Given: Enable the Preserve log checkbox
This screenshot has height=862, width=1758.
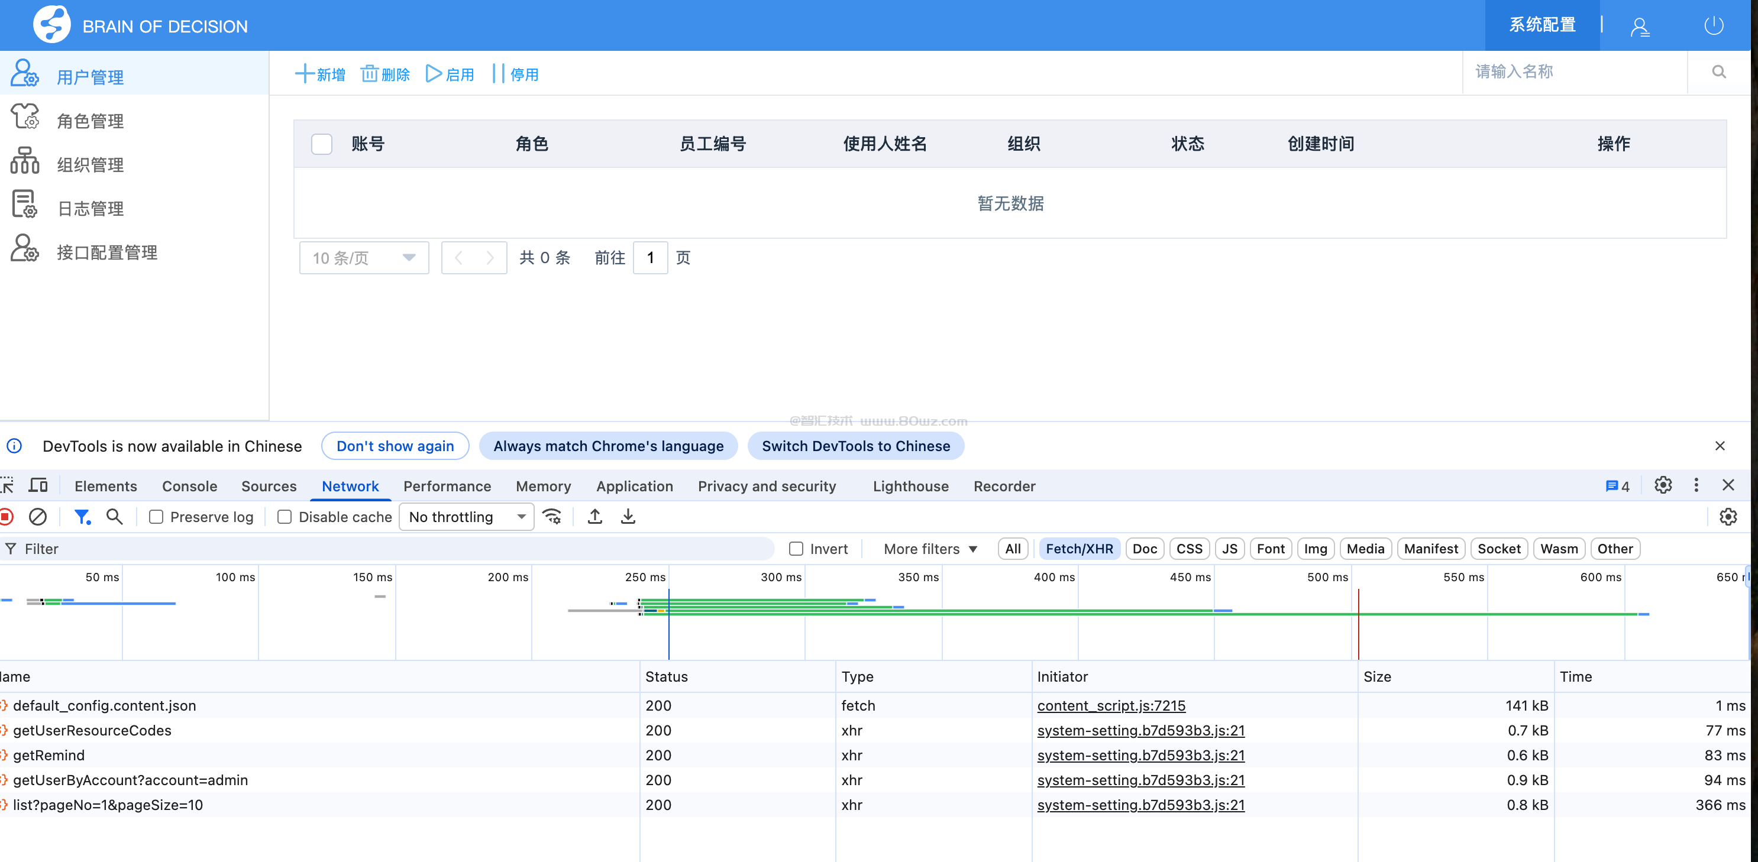Looking at the screenshot, I should (x=156, y=517).
